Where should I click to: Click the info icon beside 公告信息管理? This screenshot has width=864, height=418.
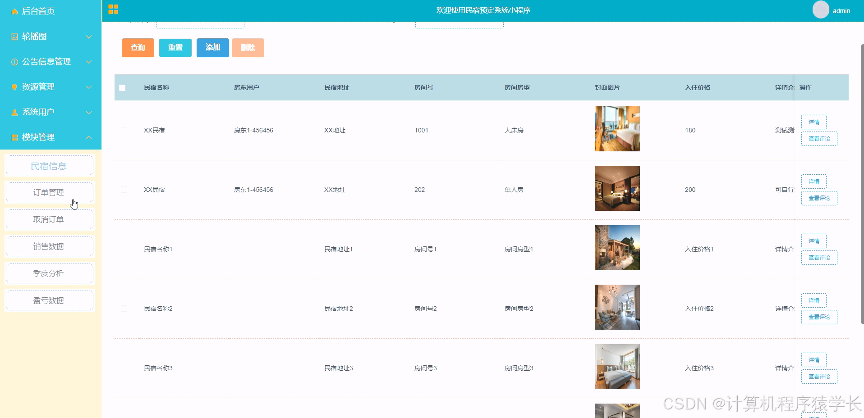pos(14,62)
